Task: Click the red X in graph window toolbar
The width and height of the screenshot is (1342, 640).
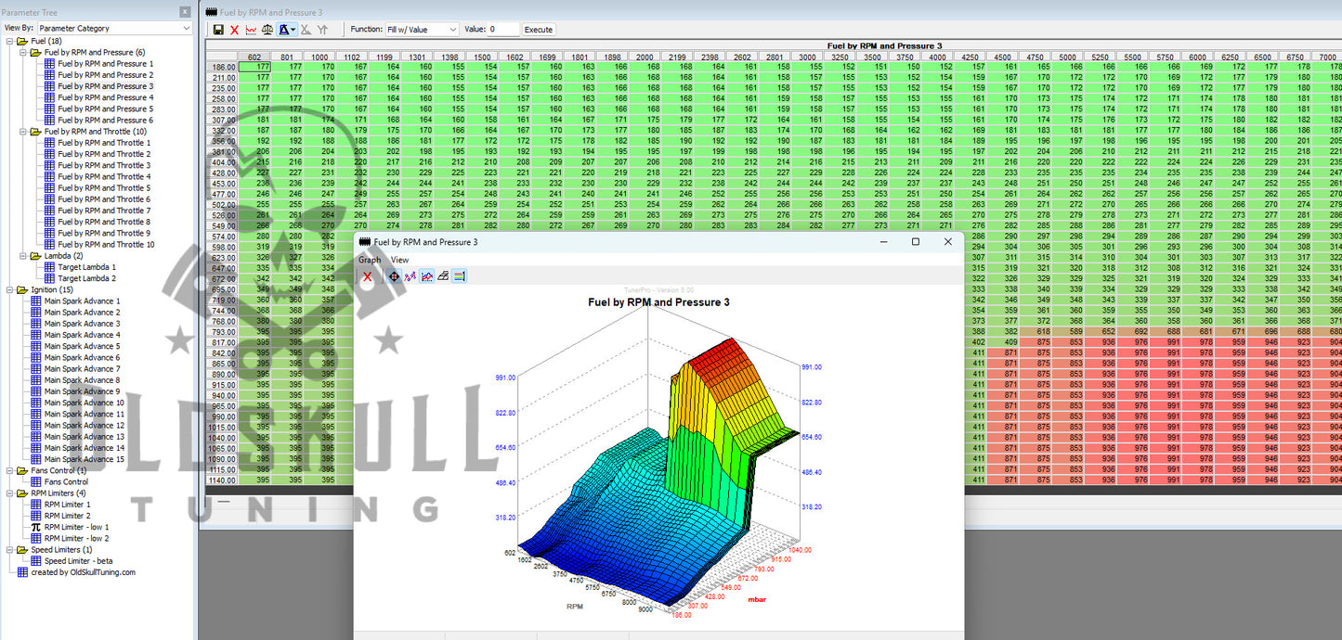Action: [x=368, y=276]
